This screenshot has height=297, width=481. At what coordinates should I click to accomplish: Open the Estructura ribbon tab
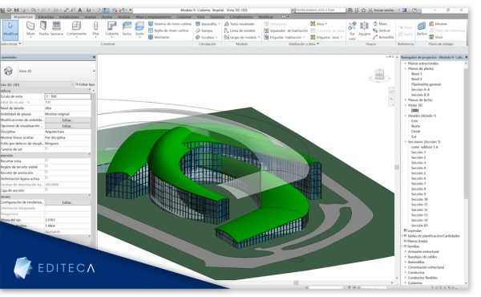pos(46,17)
